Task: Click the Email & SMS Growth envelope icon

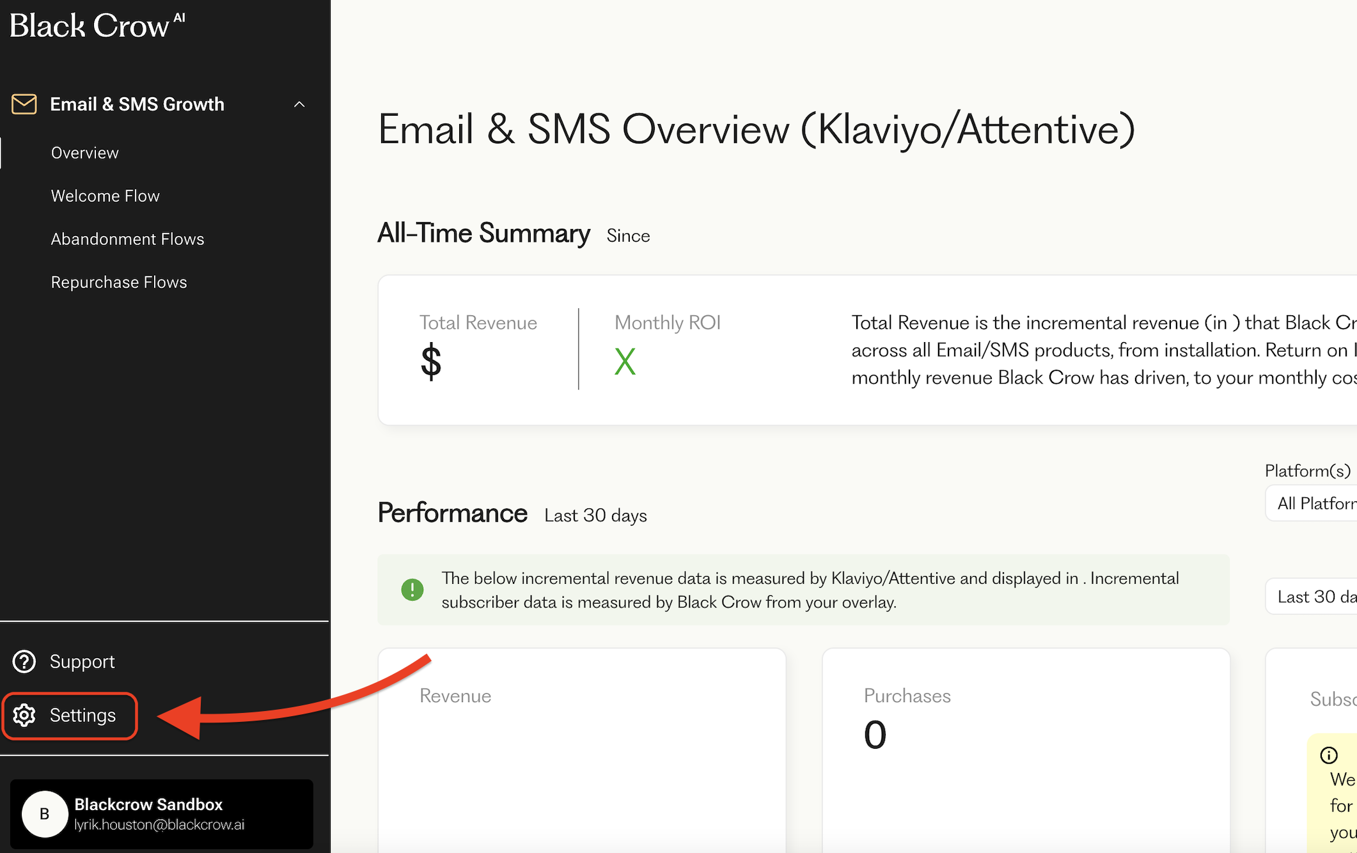Action: pos(24,104)
